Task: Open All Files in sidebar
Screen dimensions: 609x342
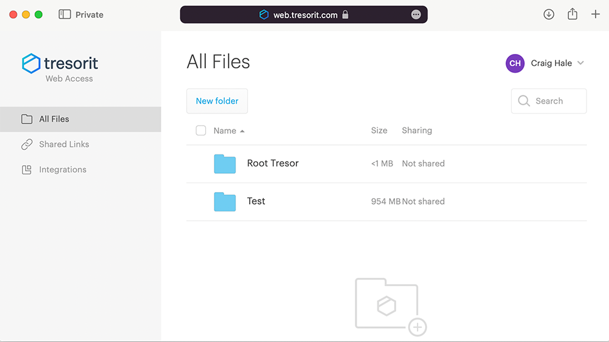Action: [80, 119]
